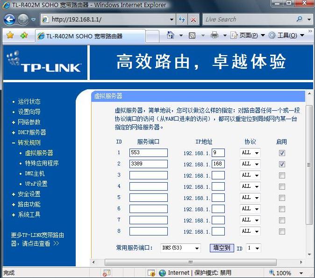This screenshot has height=278, width=315.
Task: Open the 工具(O) tools menu
Action: point(286,36)
